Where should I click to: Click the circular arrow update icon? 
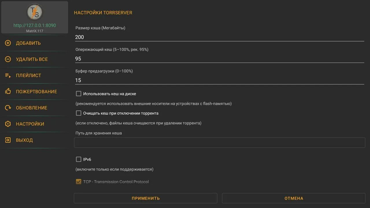[8, 108]
